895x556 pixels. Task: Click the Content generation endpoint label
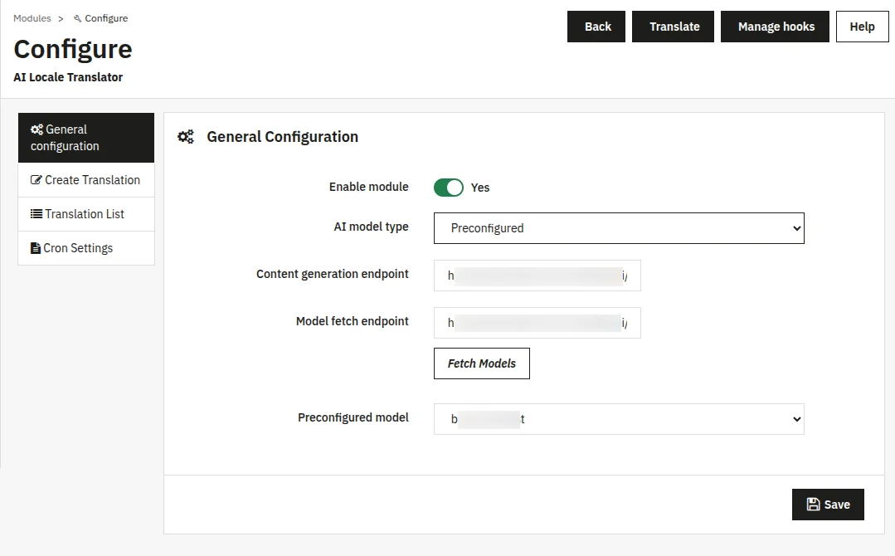coord(332,274)
